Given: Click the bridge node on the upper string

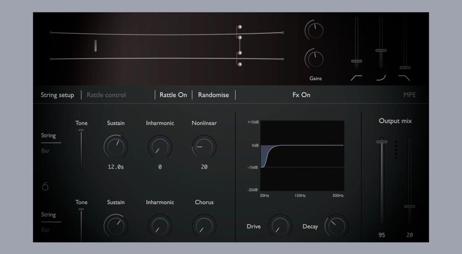Looking at the screenshot, I should 240,38.
